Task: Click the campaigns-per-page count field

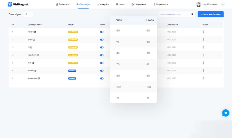Action: tap(28, 14)
